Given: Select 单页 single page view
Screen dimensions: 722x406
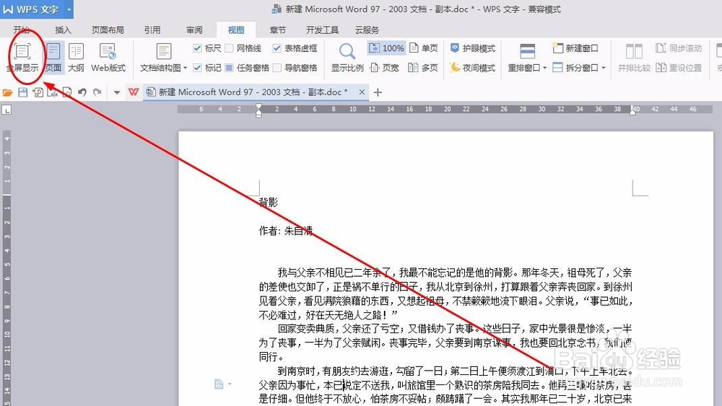Looking at the screenshot, I should 424,48.
